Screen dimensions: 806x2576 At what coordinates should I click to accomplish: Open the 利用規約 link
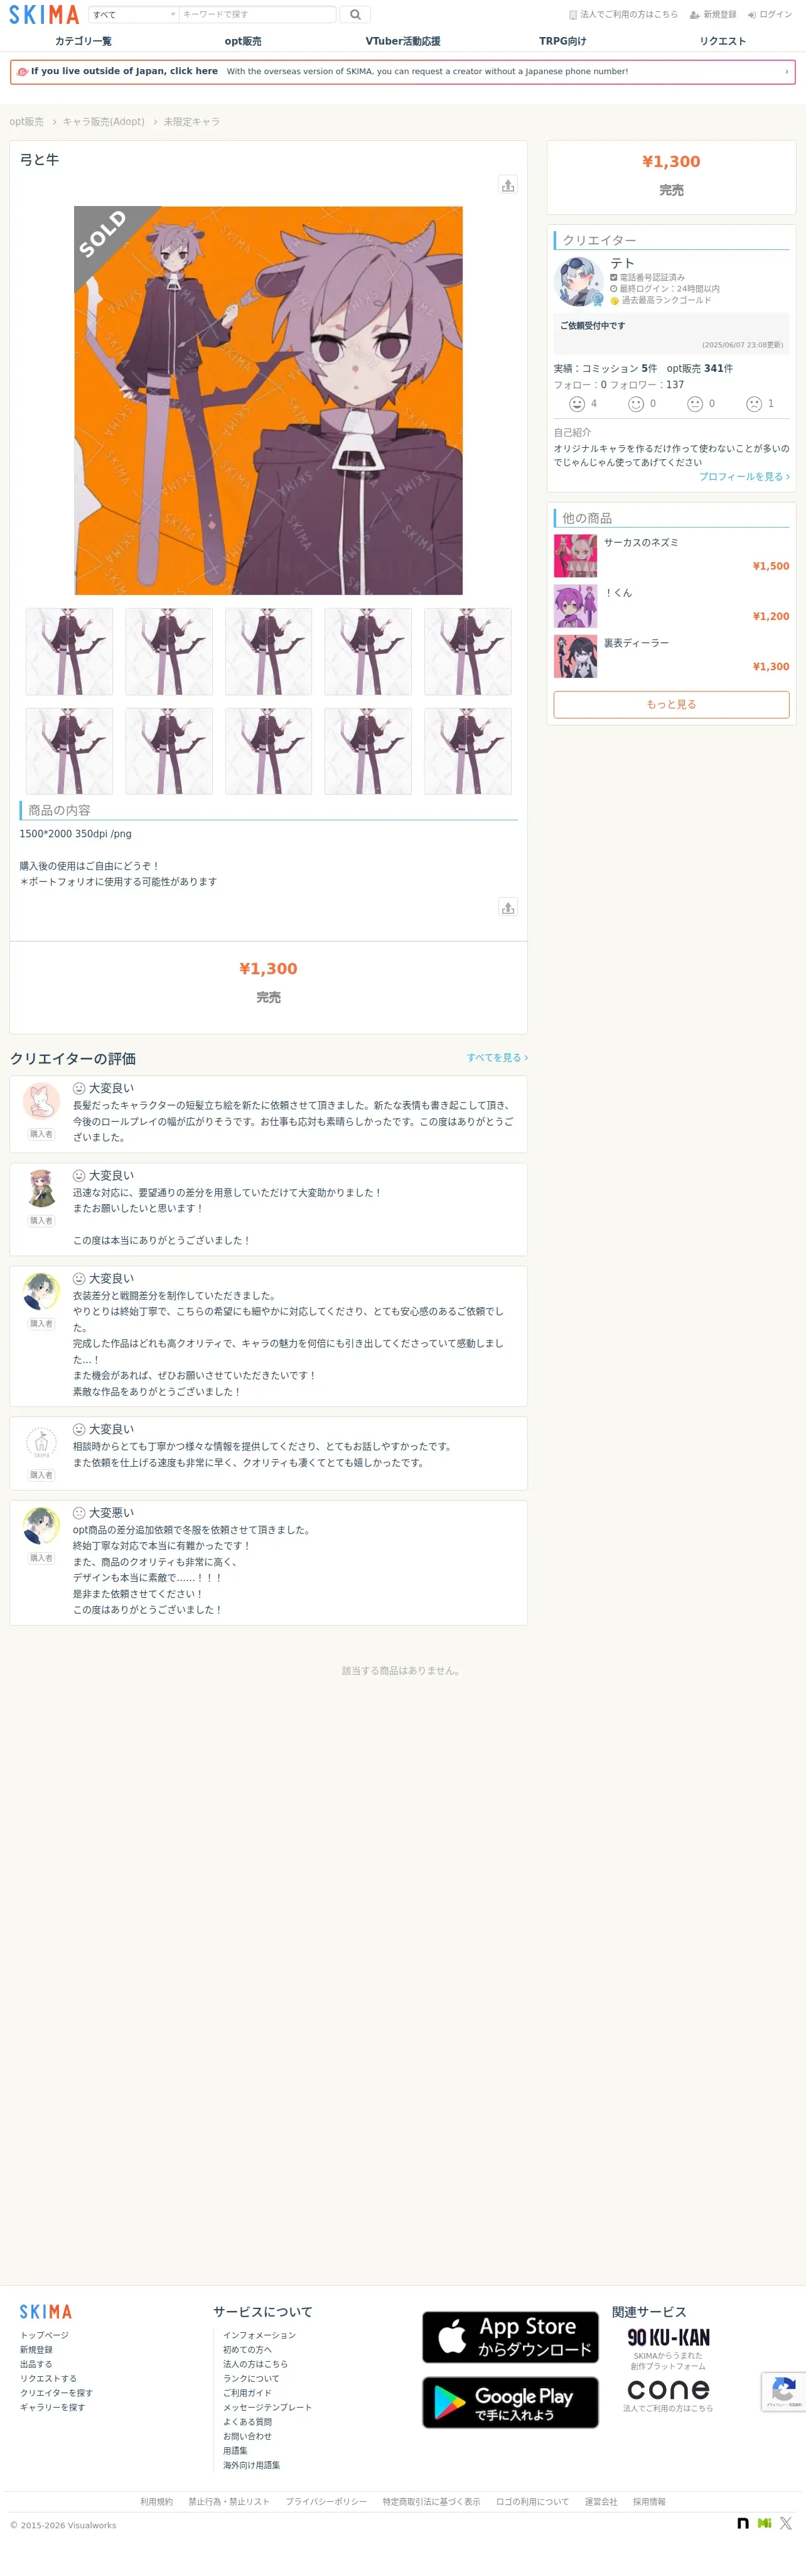pos(157,2502)
